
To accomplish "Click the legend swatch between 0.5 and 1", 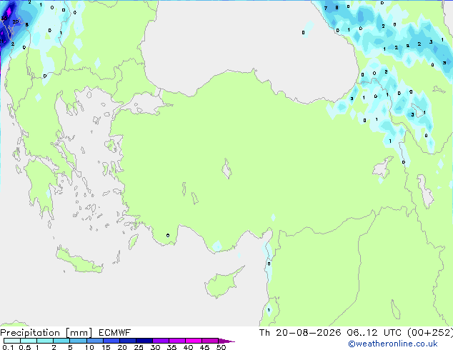I will click(x=29, y=341).
